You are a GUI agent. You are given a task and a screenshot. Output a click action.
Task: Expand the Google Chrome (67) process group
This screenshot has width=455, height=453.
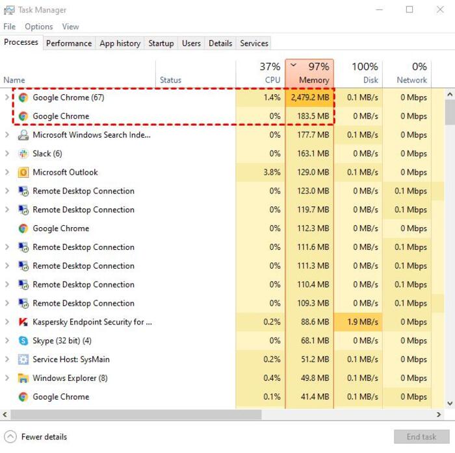point(7,97)
